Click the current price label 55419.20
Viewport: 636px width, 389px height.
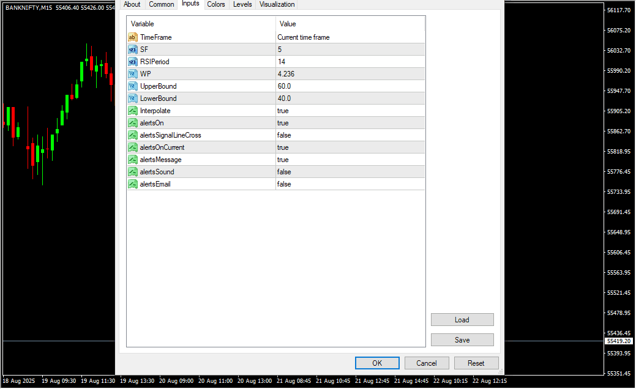618,341
